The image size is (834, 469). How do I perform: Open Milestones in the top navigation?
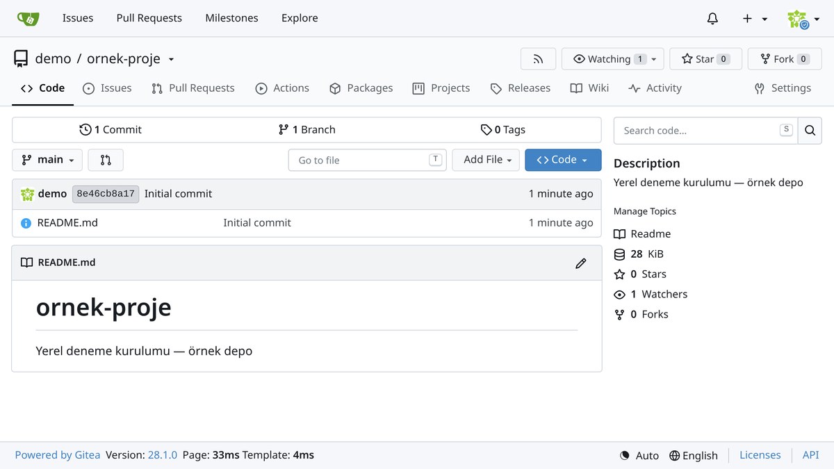[231, 19]
